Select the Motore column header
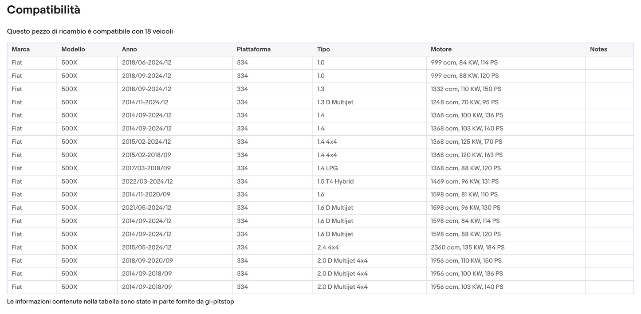This screenshot has height=314, width=641. [x=441, y=49]
